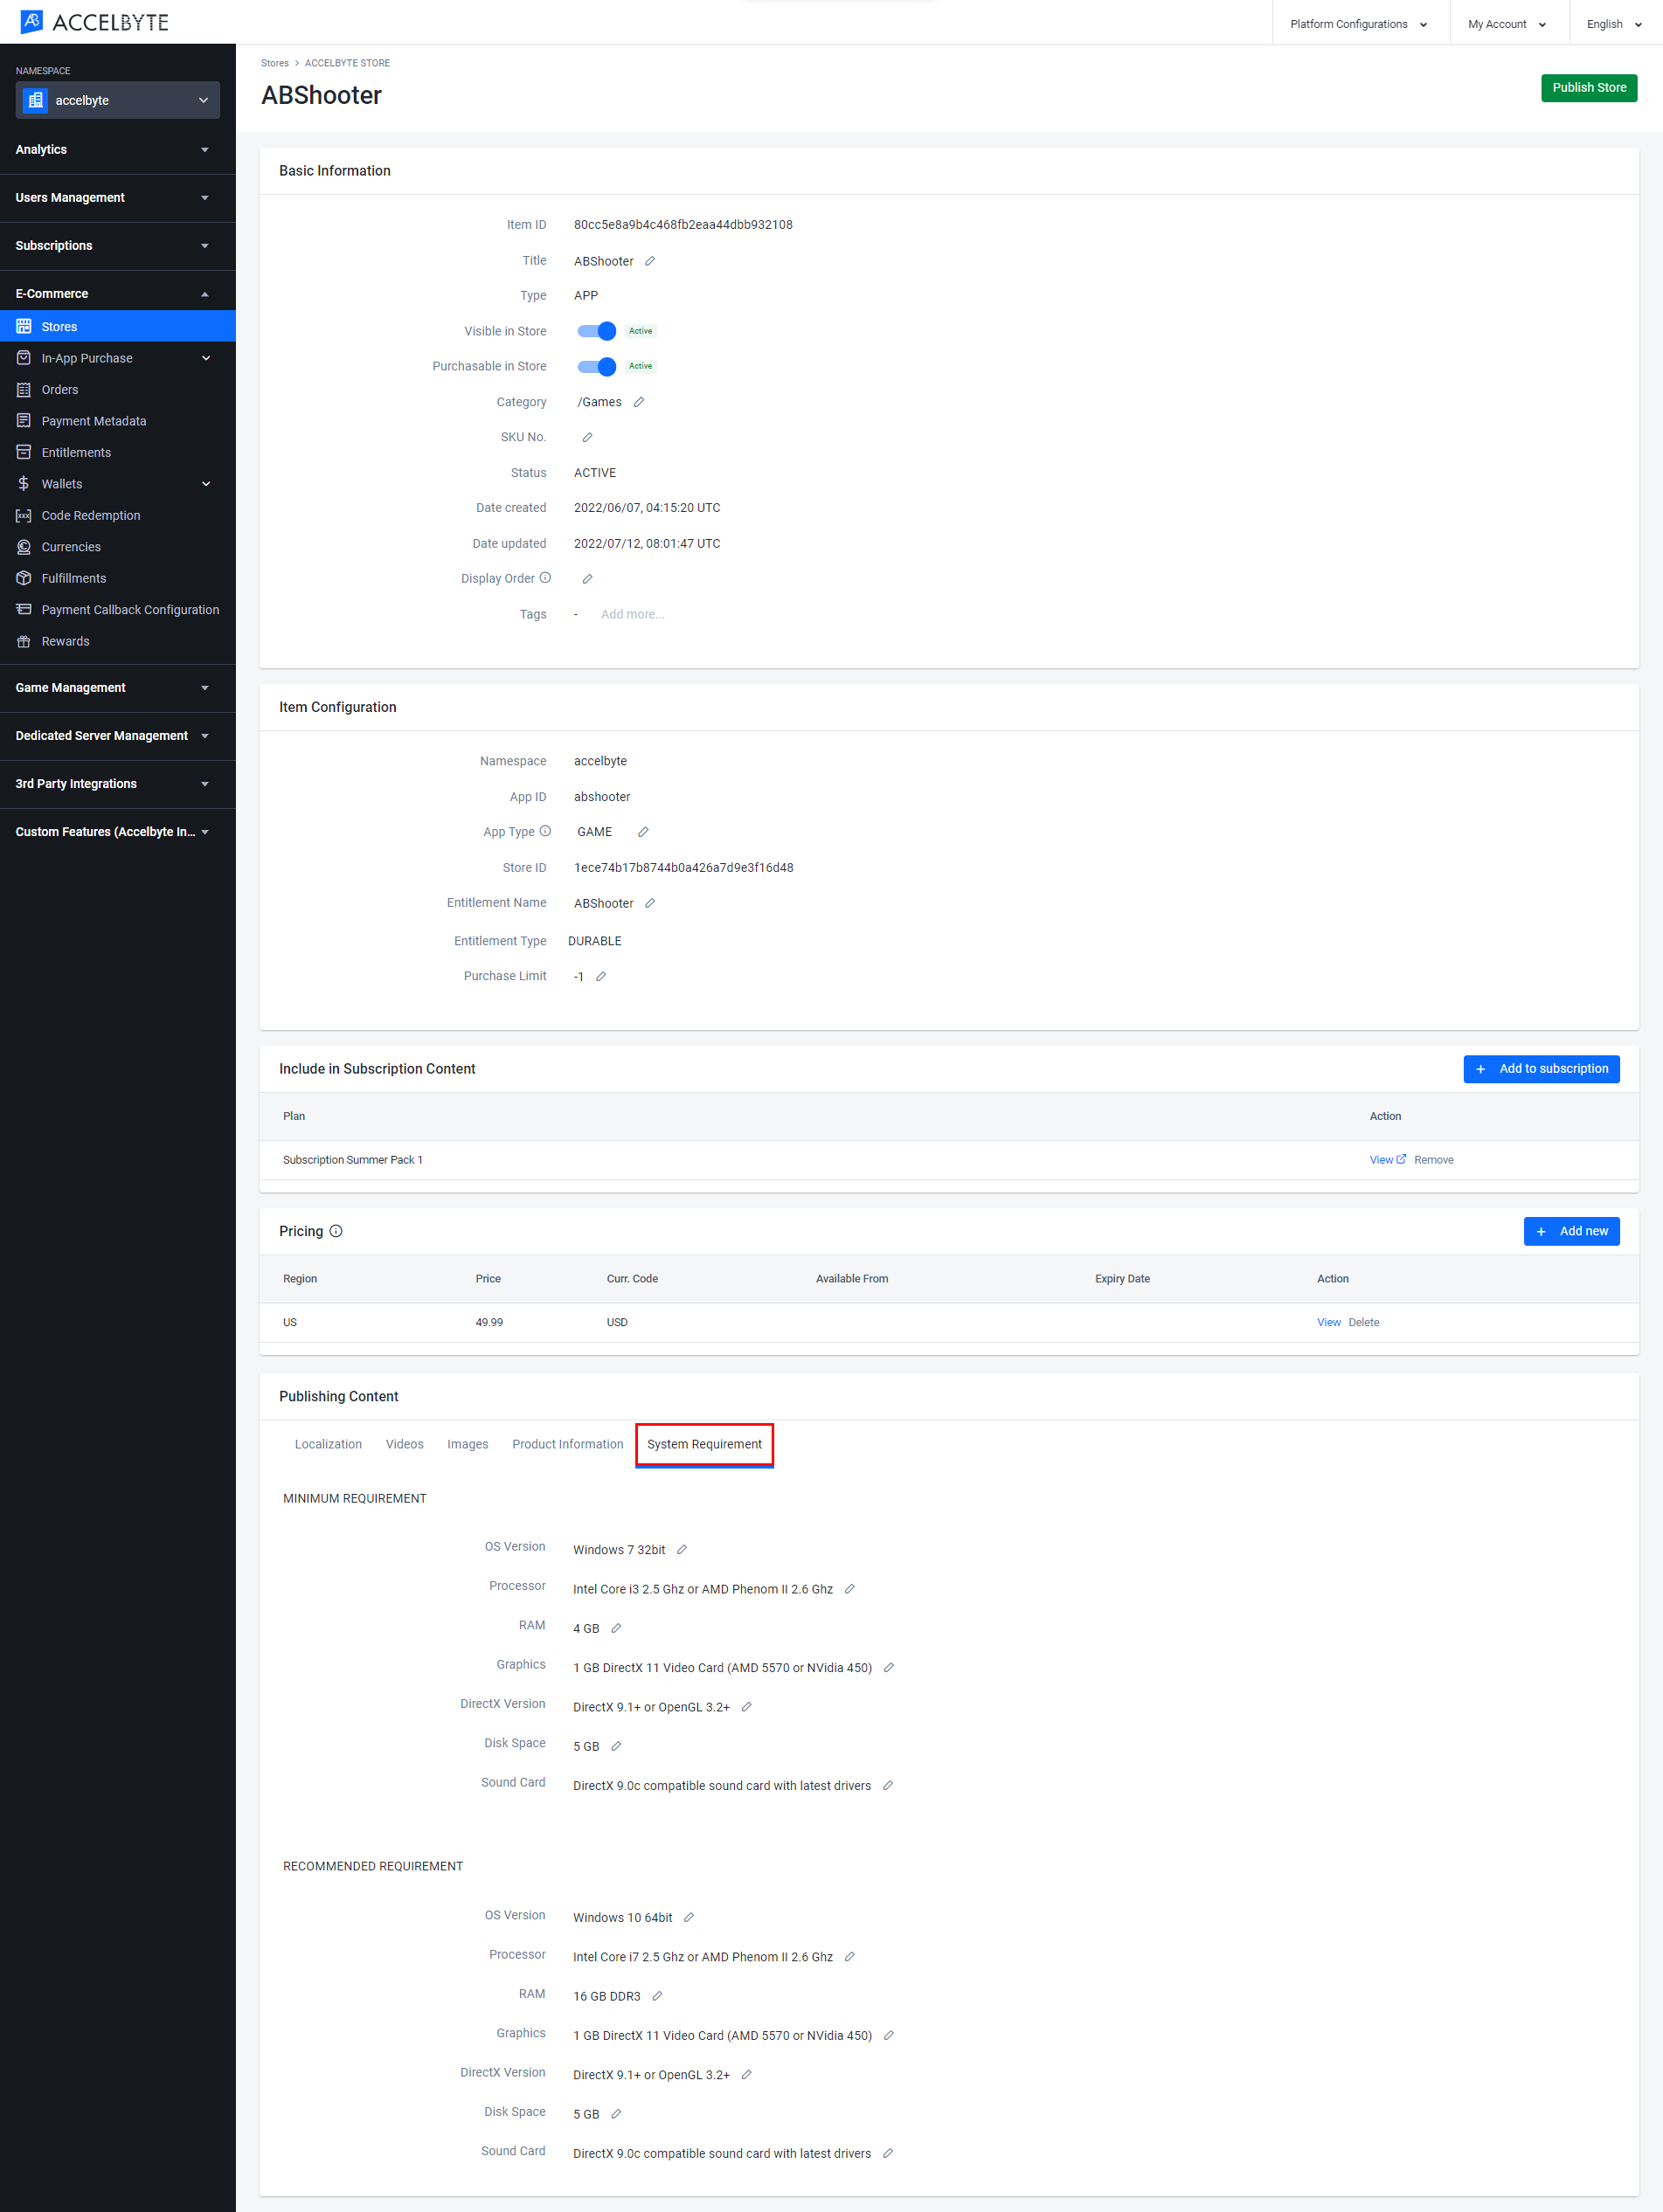Expand Custom Features sidebar section

pyautogui.click(x=118, y=832)
